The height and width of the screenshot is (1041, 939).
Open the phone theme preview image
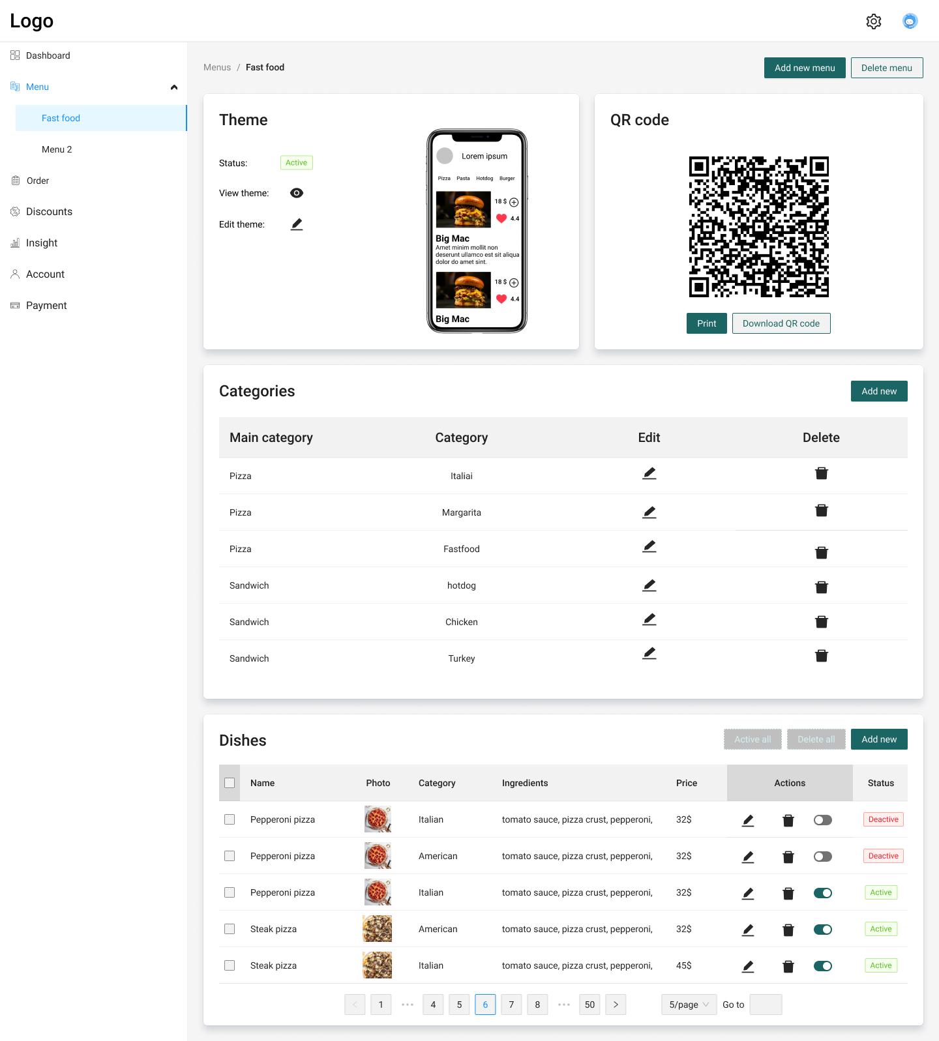pos(477,231)
